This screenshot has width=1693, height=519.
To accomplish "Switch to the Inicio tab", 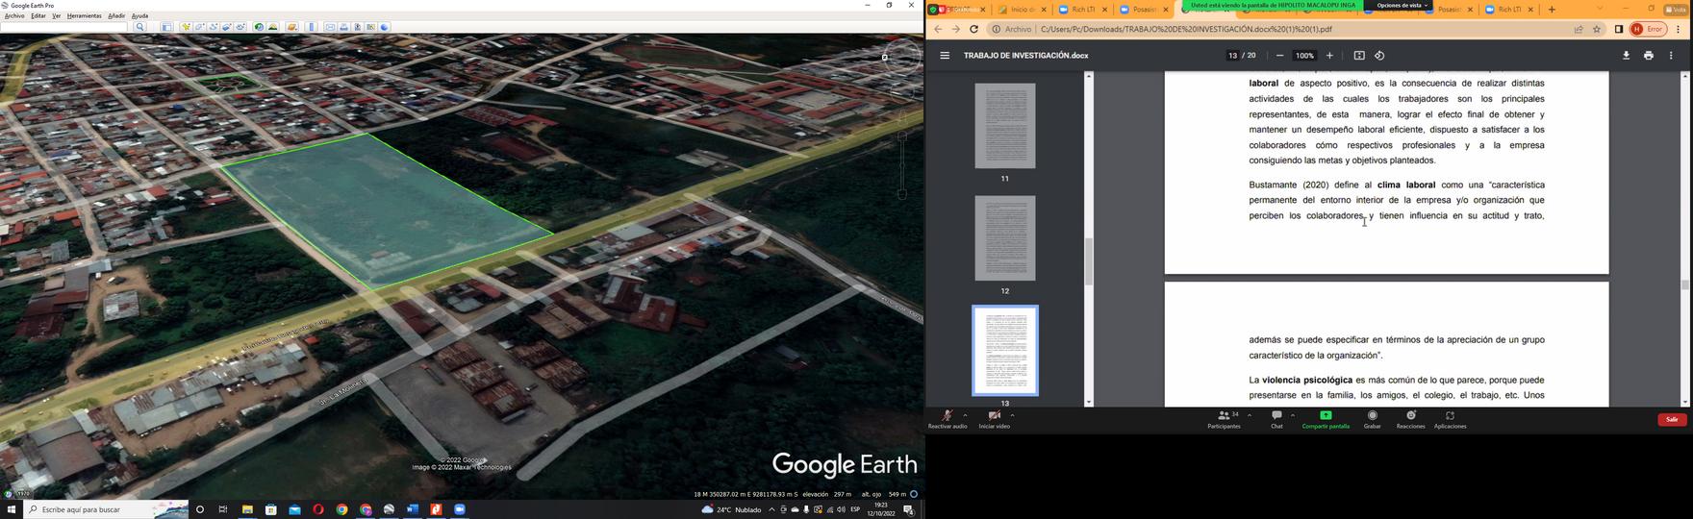I will click(1021, 10).
